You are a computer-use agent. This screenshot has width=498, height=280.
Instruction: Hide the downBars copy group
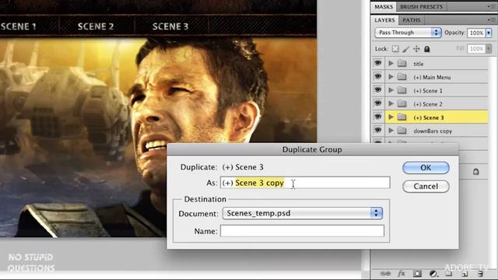(378, 130)
